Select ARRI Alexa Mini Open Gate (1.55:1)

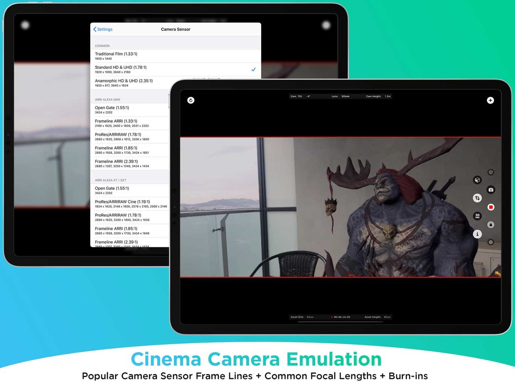pos(130,110)
